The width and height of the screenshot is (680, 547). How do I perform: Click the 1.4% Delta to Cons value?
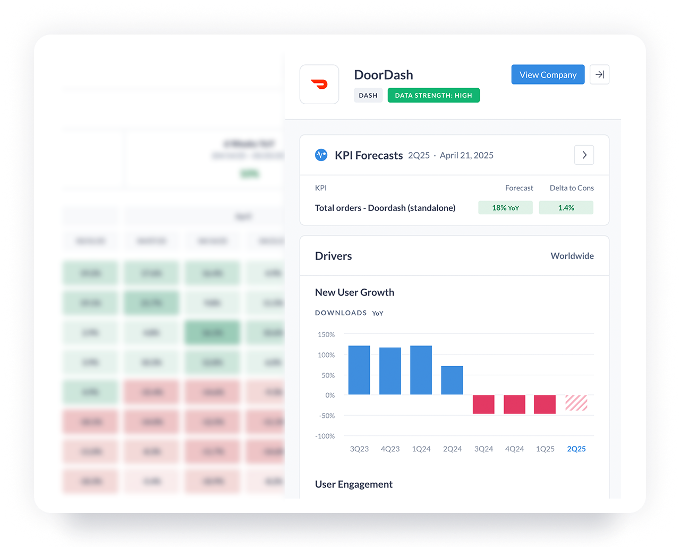click(x=566, y=208)
